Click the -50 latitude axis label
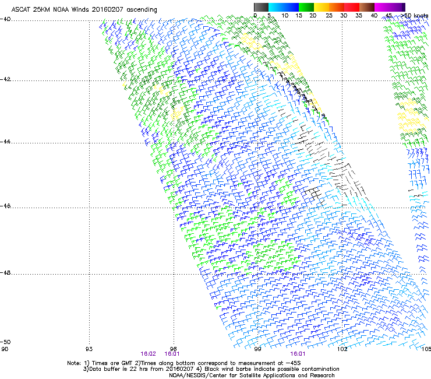This screenshot has width=431, height=379. (x=5, y=342)
